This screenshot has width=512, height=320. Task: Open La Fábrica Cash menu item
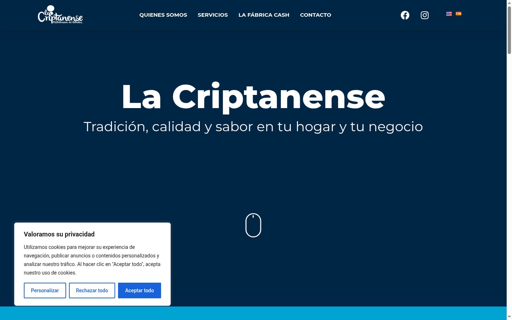tap(264, 15)
